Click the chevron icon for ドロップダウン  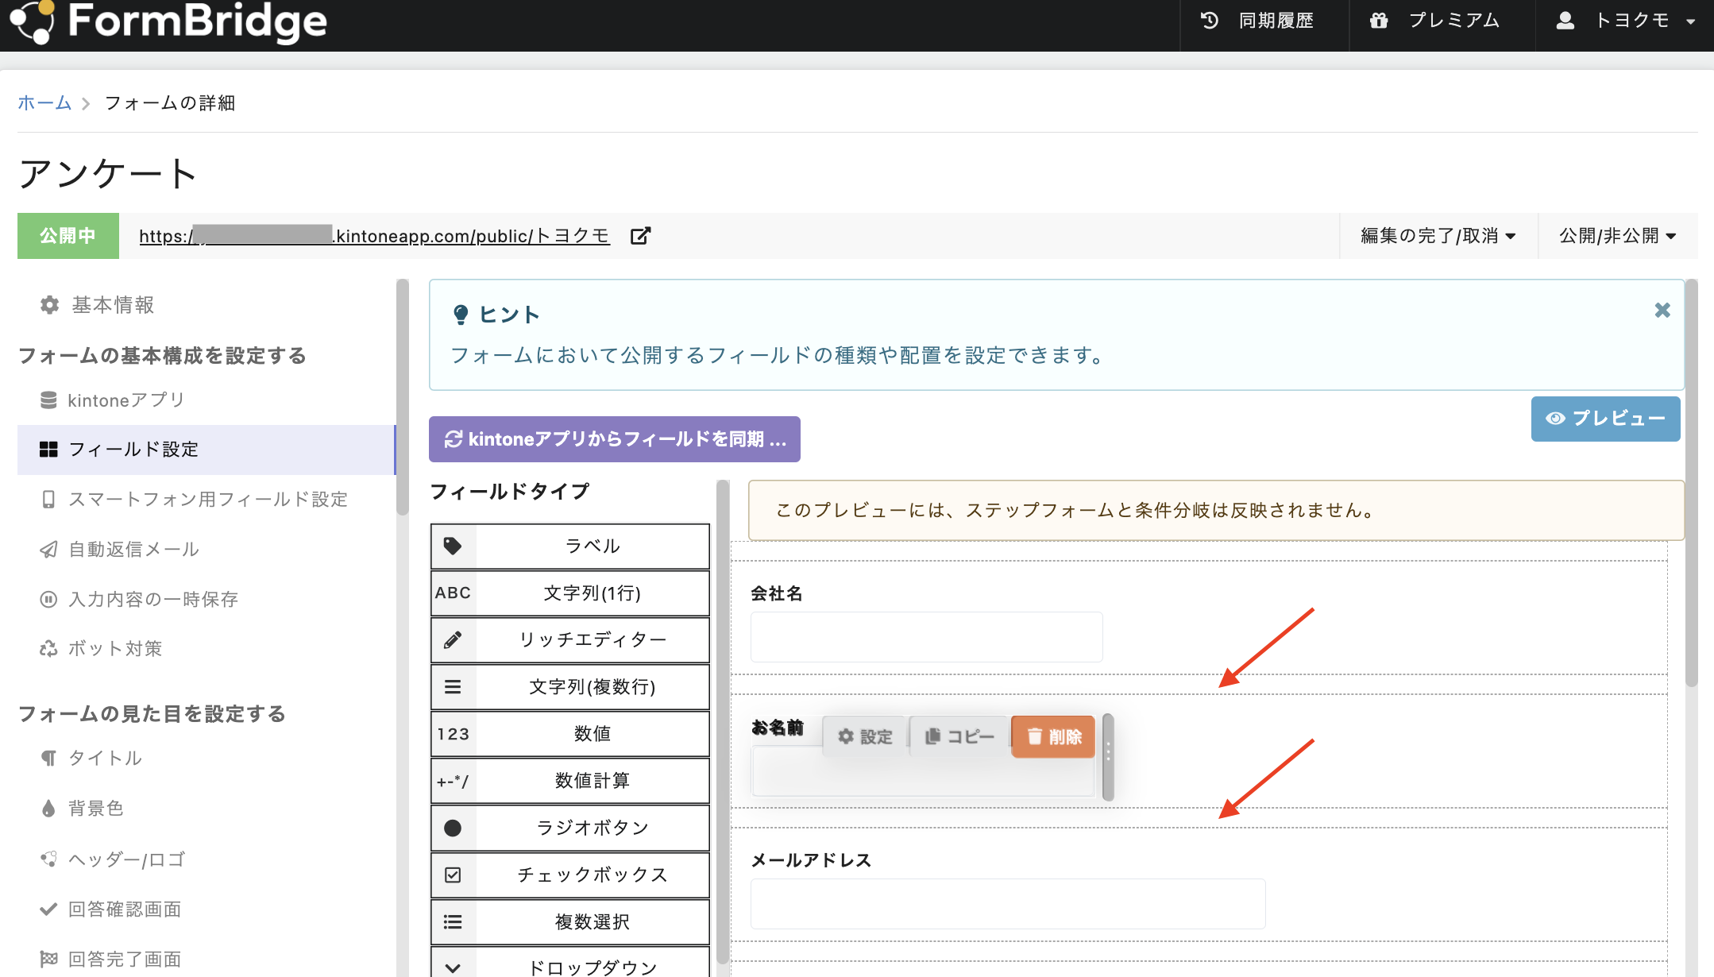(453, 967)
